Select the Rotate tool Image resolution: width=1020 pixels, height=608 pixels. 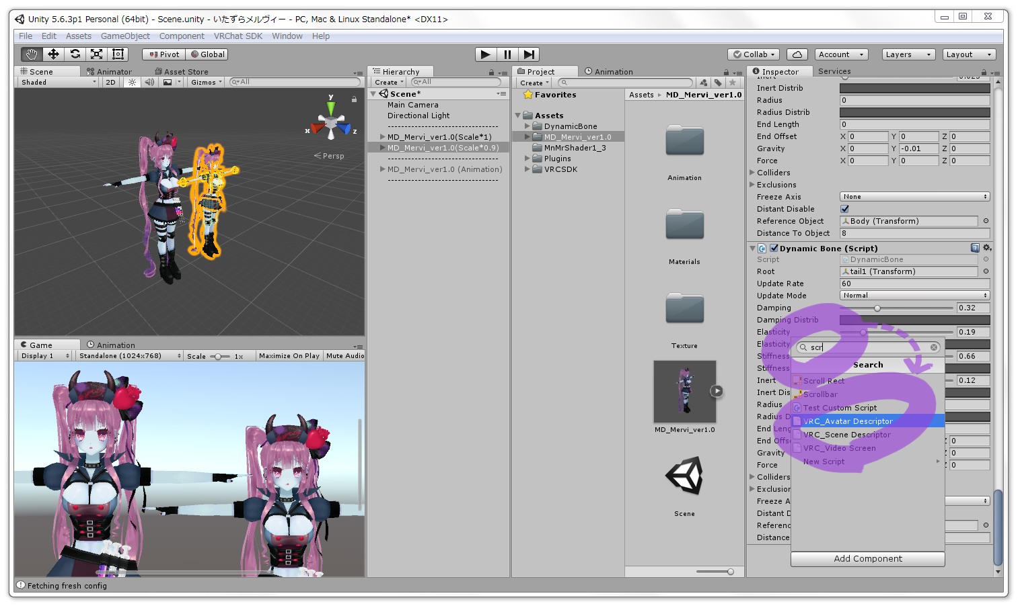point(75,54)
